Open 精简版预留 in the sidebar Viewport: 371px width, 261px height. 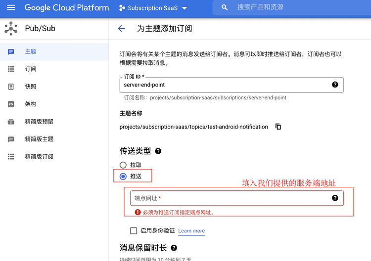[x=54, y=122]
